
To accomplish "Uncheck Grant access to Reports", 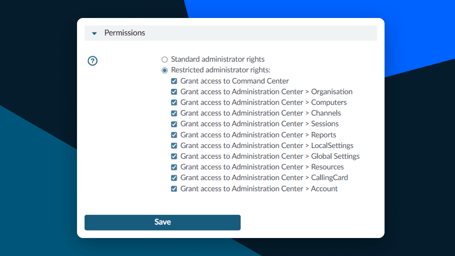I will point(174,135).
